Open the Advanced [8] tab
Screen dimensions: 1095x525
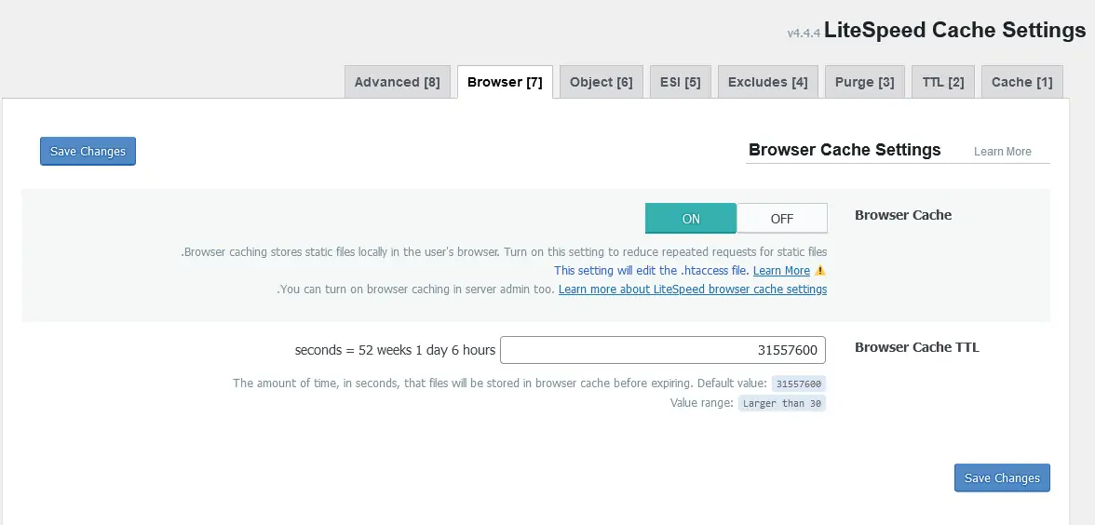tap(398, 82)
